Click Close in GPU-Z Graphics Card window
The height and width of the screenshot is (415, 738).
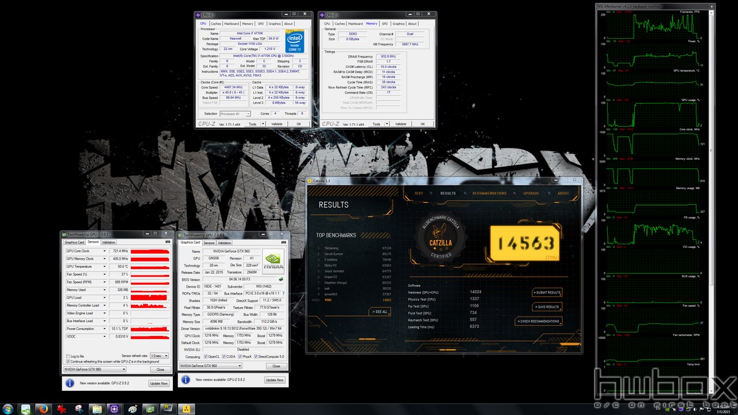(276, 366)
